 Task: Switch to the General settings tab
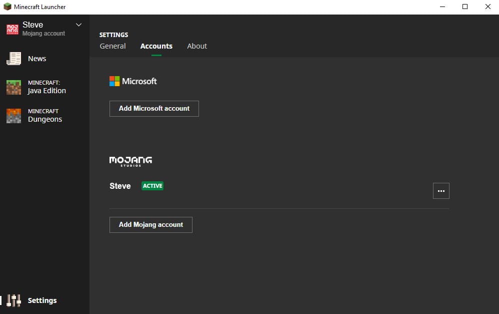112,46
